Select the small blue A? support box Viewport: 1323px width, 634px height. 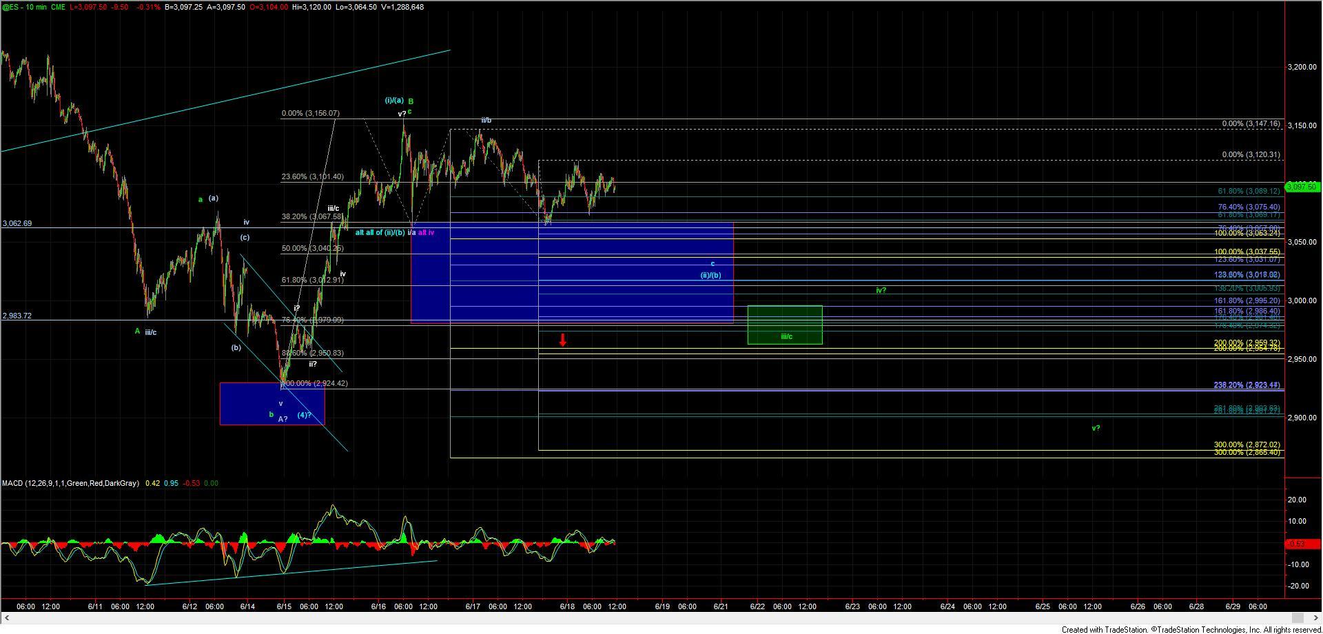click(x=271, y=403)
